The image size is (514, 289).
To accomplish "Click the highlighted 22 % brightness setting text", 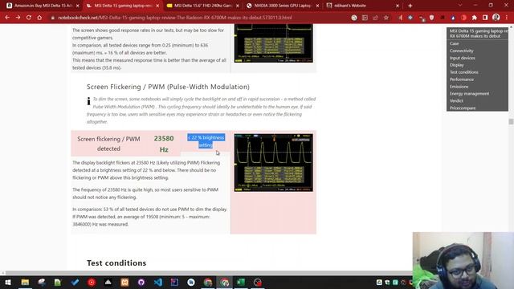I will pyautogui.click(x=206, y=141).
